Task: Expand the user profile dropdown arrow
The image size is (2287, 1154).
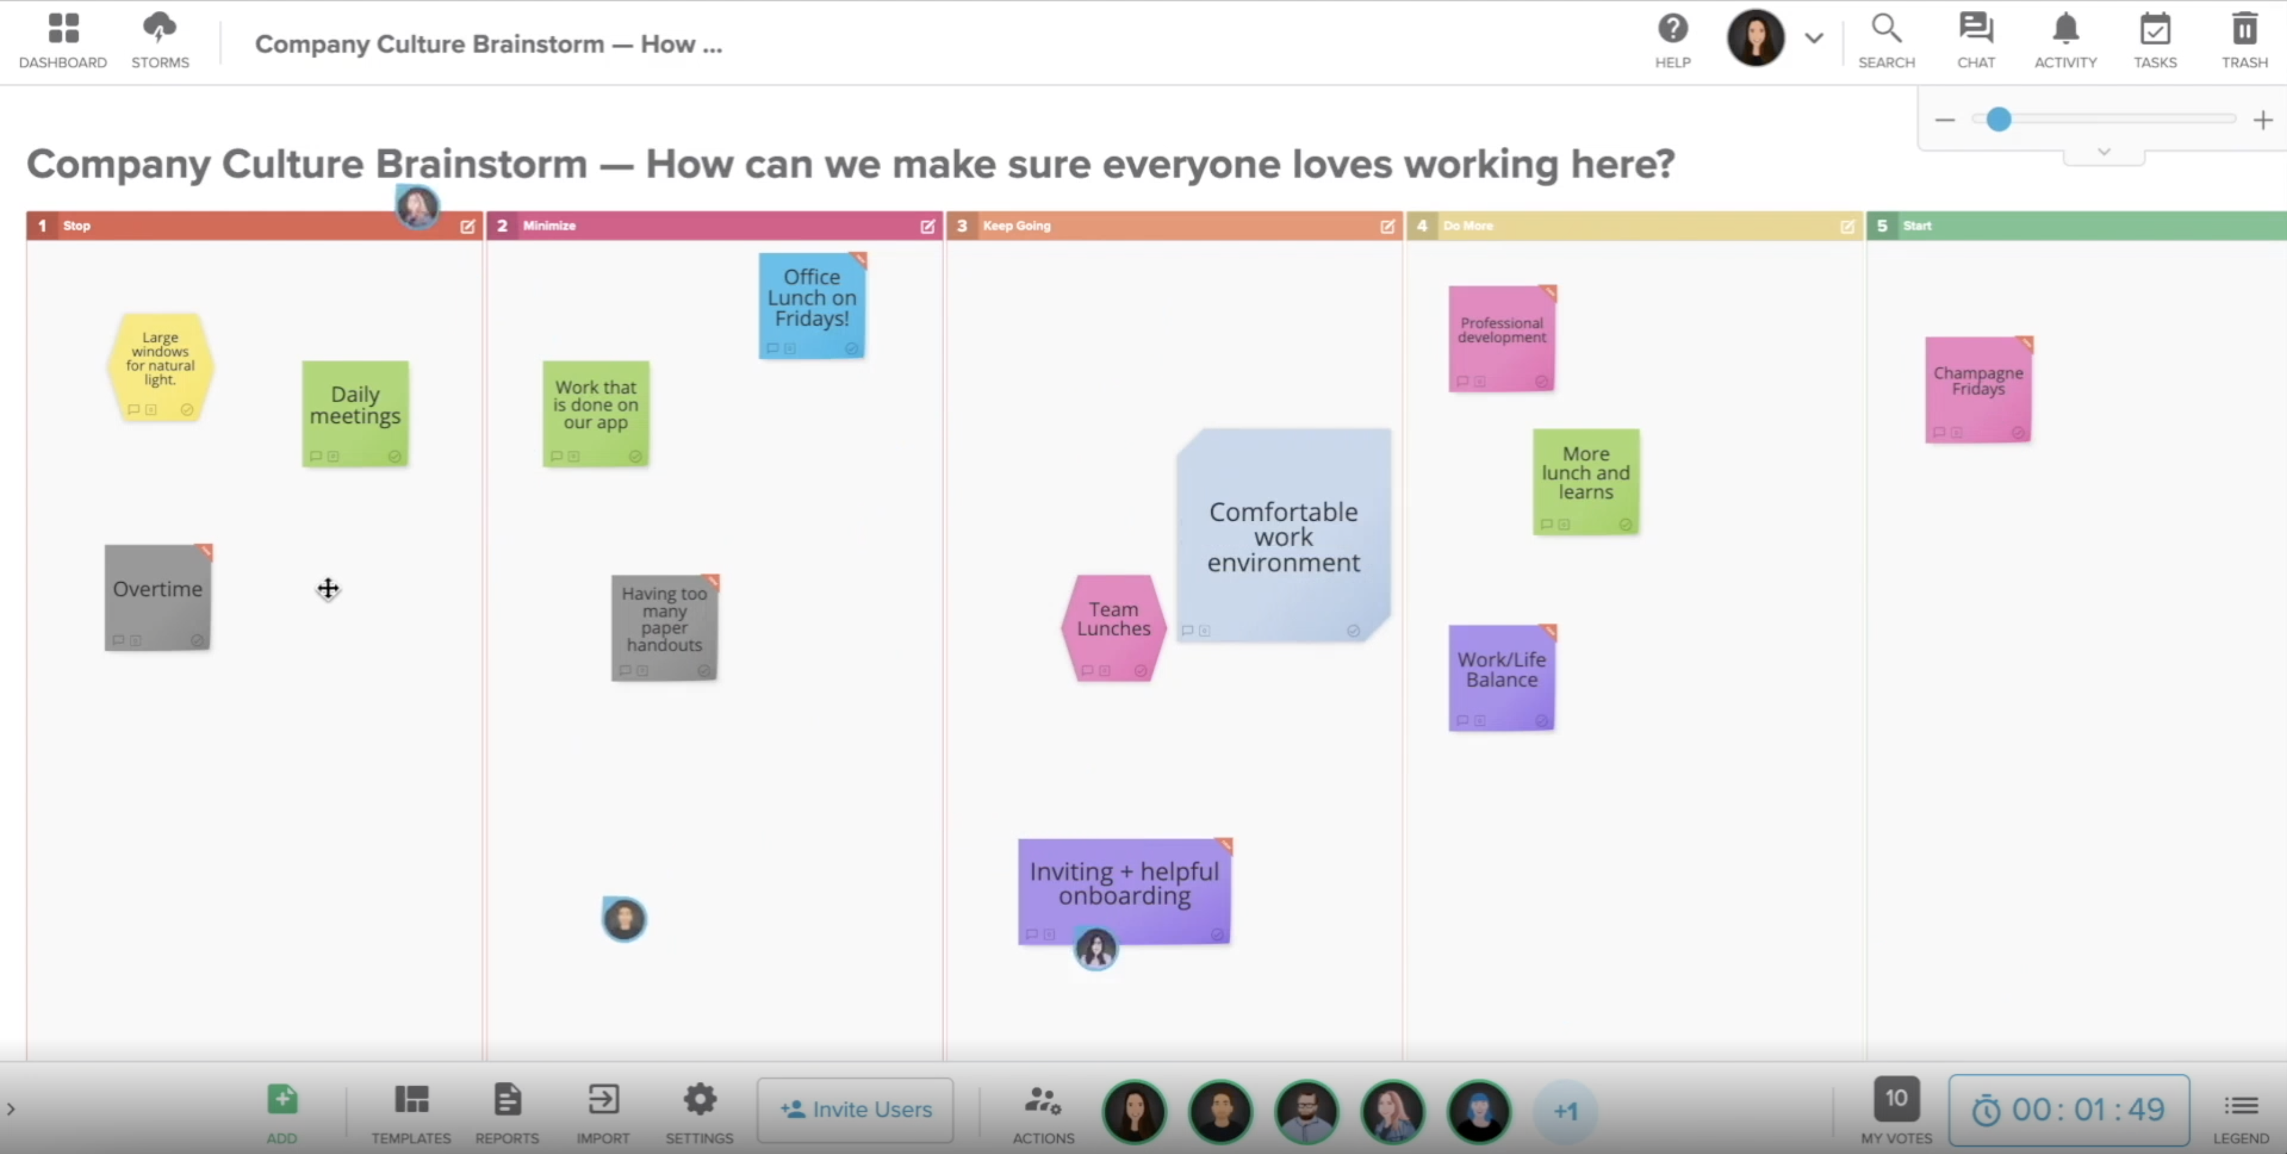Action: [x=1814, y=38]
